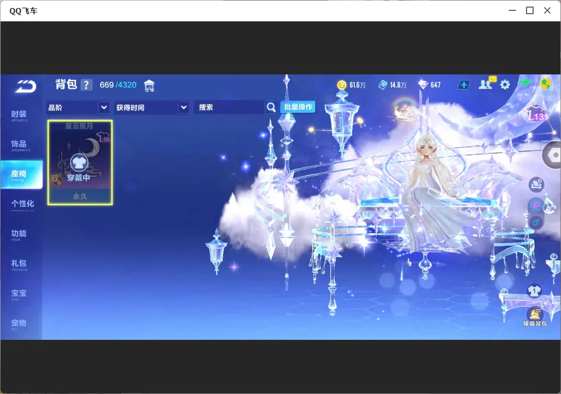Click the magnifier search icon
The width and height of the screenshot is (561, 394).
pos(271,107)
